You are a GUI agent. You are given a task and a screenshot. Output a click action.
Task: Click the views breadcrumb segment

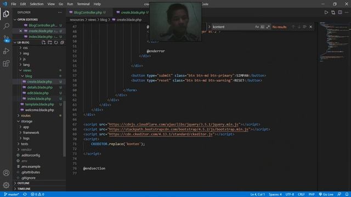click(x=92, y=20)
